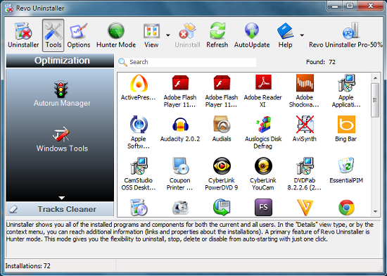Expand more tools with the white arrow
This screenshot has height=276, width=387.
62,198
